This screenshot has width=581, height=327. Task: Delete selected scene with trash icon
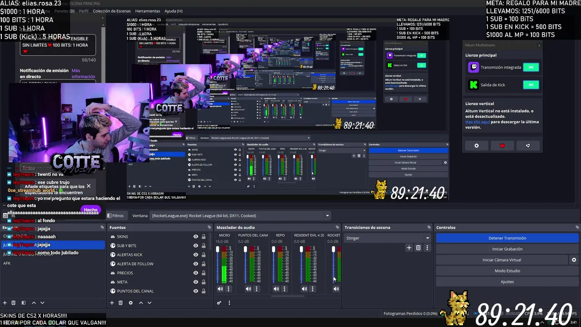[14, 303]
